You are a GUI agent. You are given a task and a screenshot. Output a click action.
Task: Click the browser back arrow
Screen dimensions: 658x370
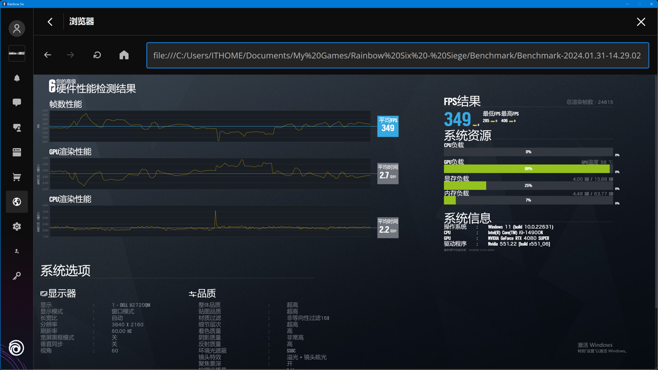click(48, 55)
